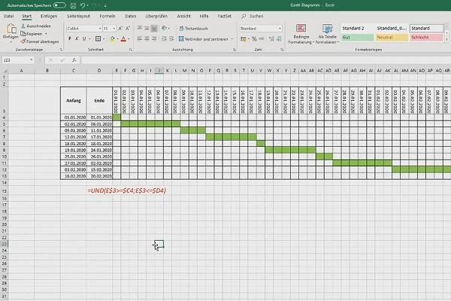Open the Calibri font name dropdown
This screenshot has width=451, height=301.
click(x=82, y=28)
